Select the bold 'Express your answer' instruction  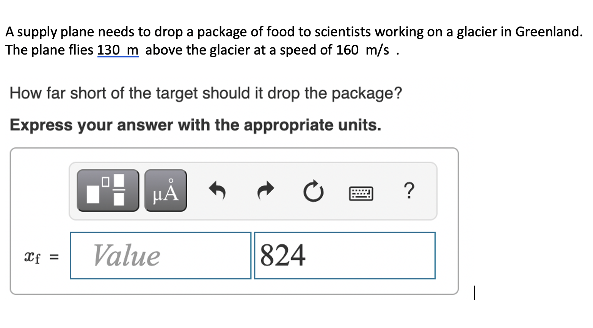196,125
